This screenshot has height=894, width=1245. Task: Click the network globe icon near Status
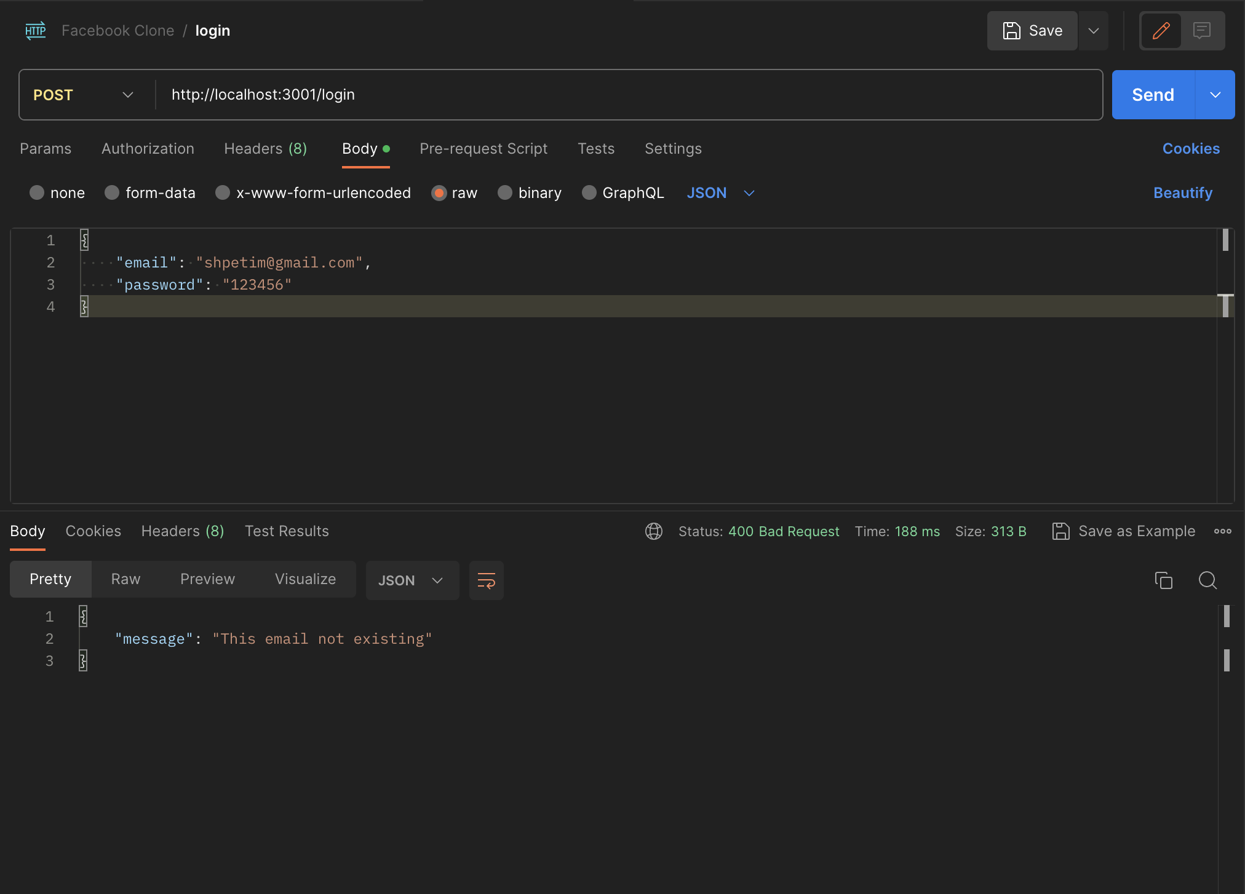tap(653, 531)
